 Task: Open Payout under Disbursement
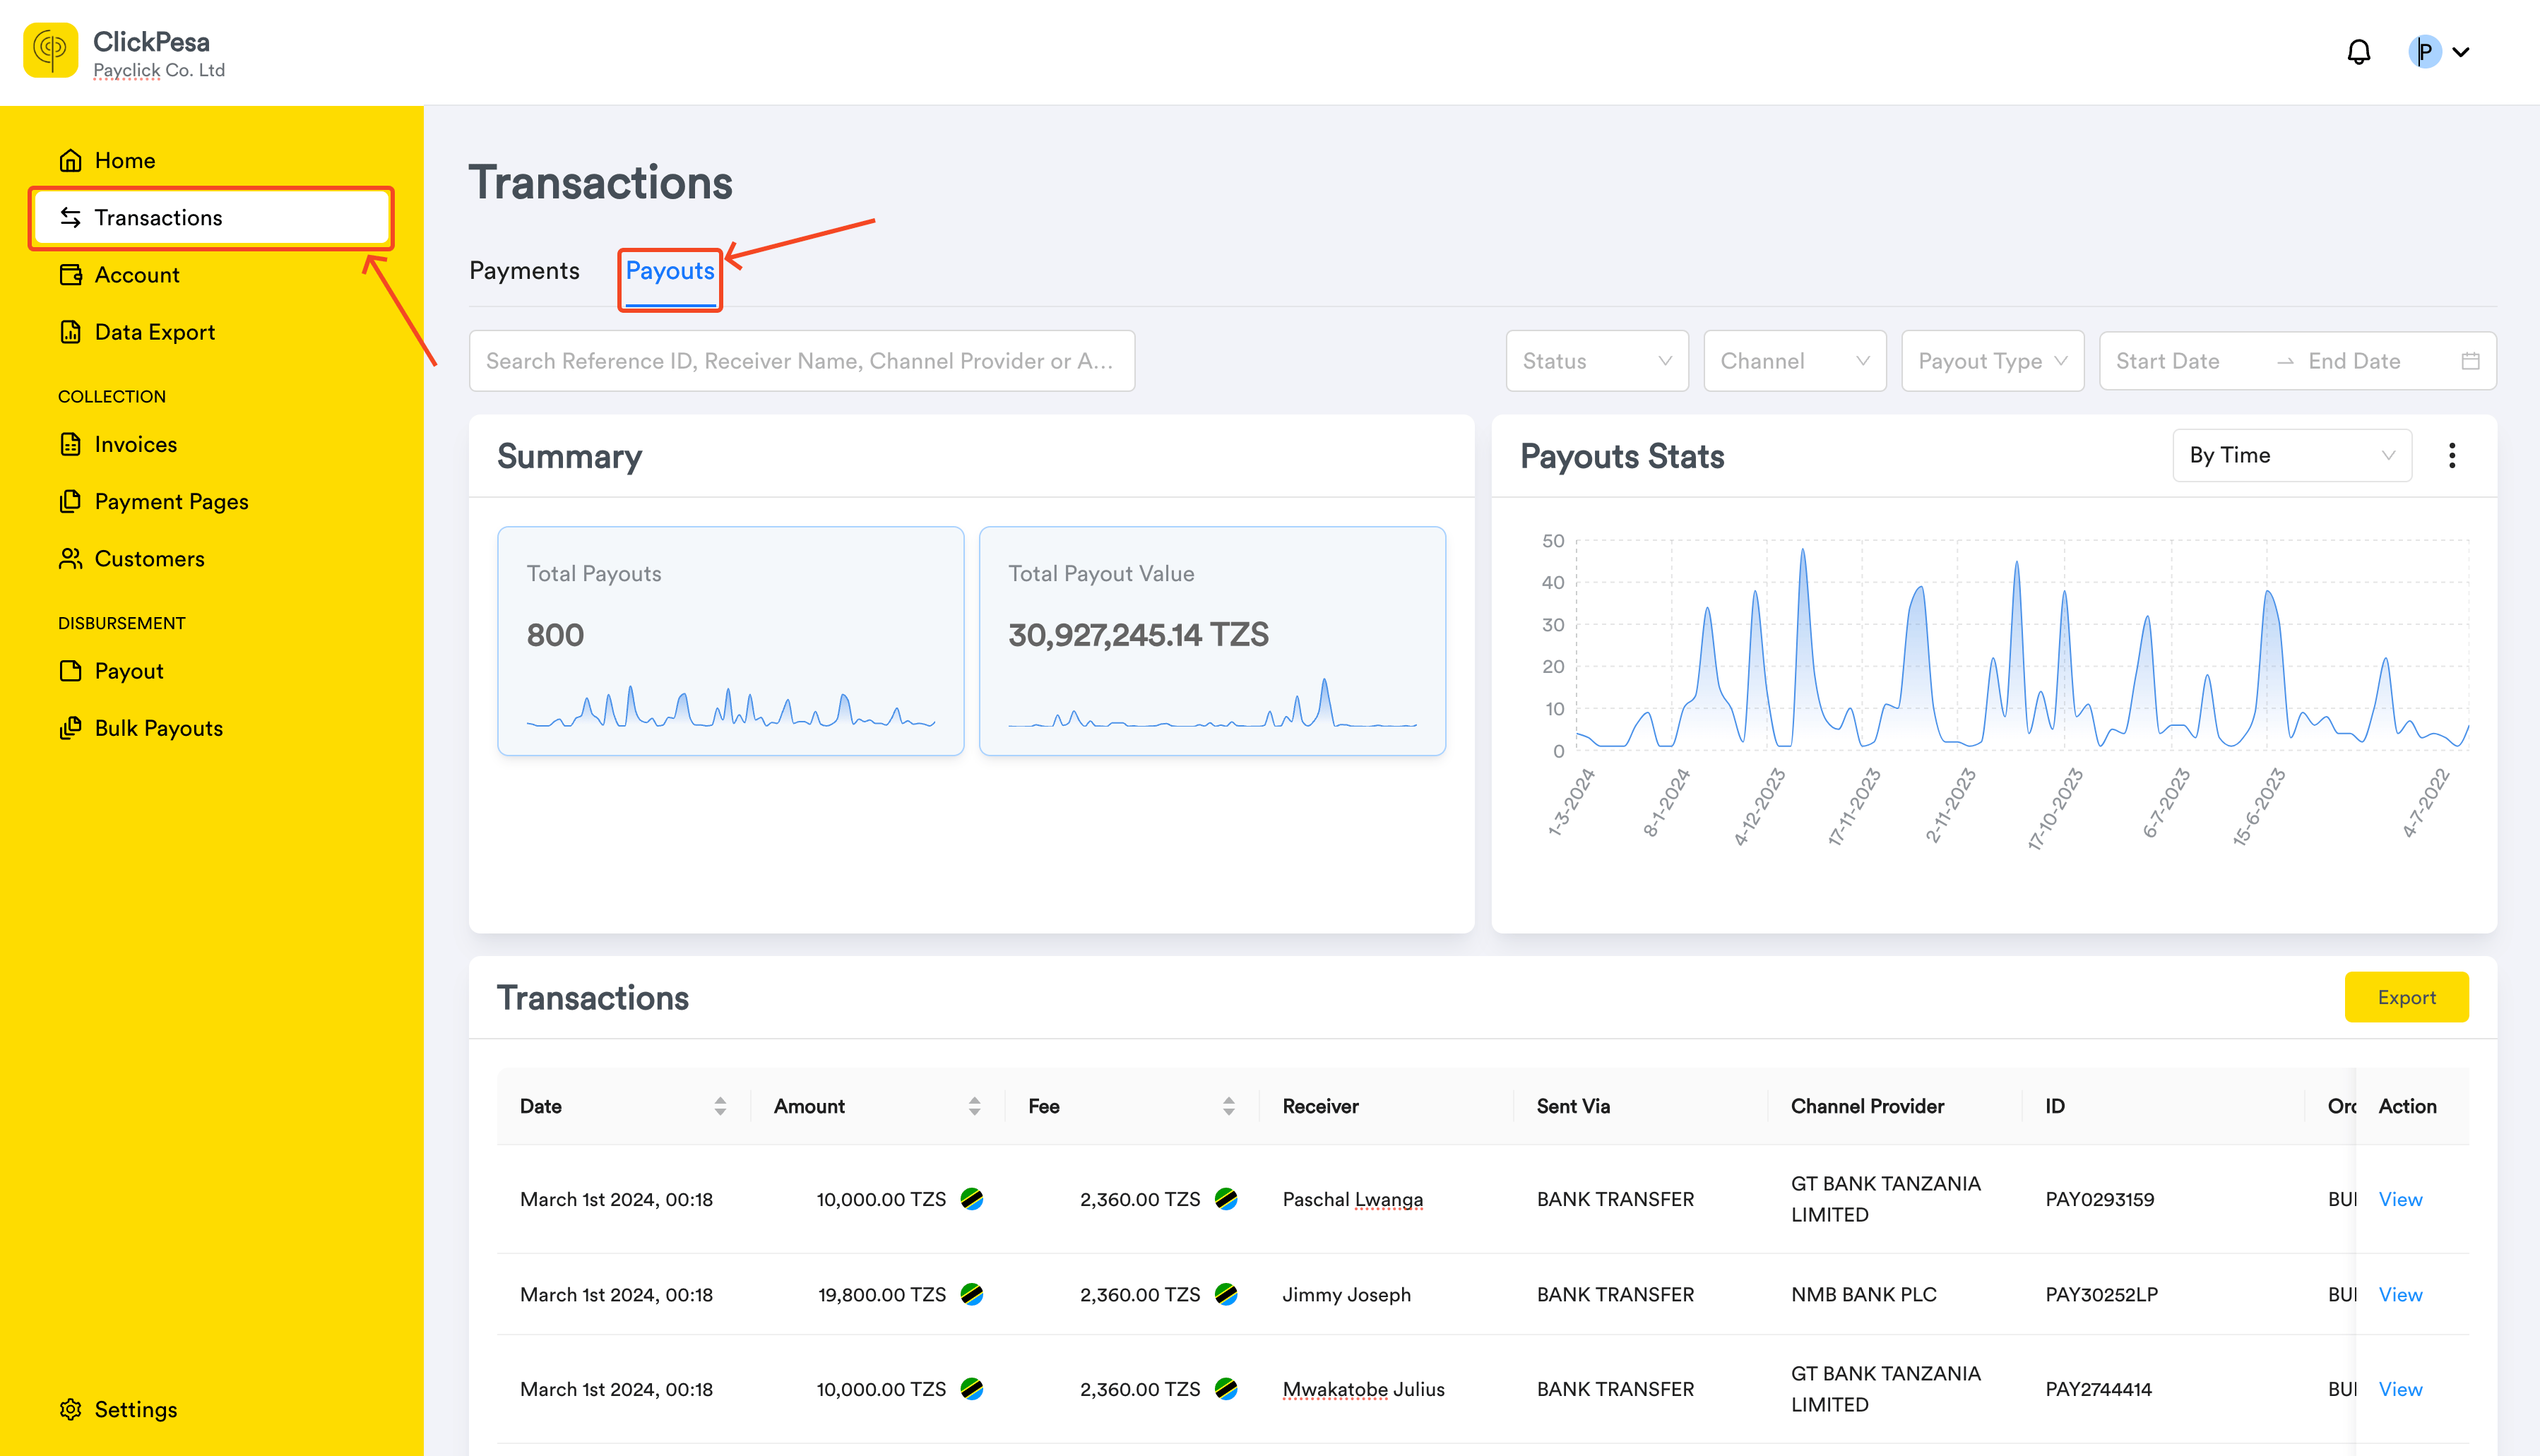[x=212, y=671]
